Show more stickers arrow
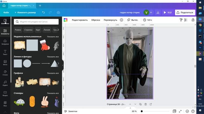Screen dimensions: 204x114 (58, 102)
